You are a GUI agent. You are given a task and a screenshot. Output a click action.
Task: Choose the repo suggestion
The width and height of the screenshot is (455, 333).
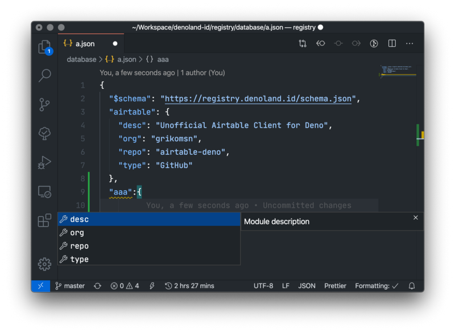(x=149, y=246)
